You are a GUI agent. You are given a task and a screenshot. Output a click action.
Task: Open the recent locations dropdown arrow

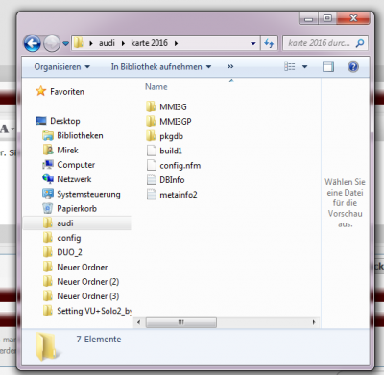[65, 43]
